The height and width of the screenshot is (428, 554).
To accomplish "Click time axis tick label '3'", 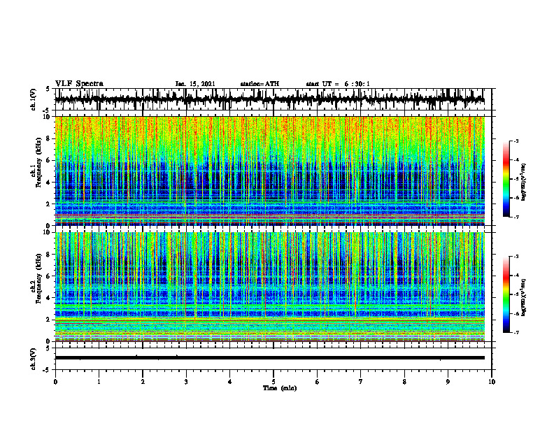I will [x=186, y=382].
